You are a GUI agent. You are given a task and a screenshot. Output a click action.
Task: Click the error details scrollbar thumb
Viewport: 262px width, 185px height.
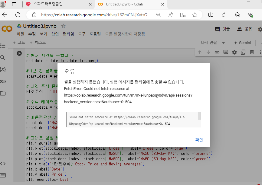click(x=199, y=116)
